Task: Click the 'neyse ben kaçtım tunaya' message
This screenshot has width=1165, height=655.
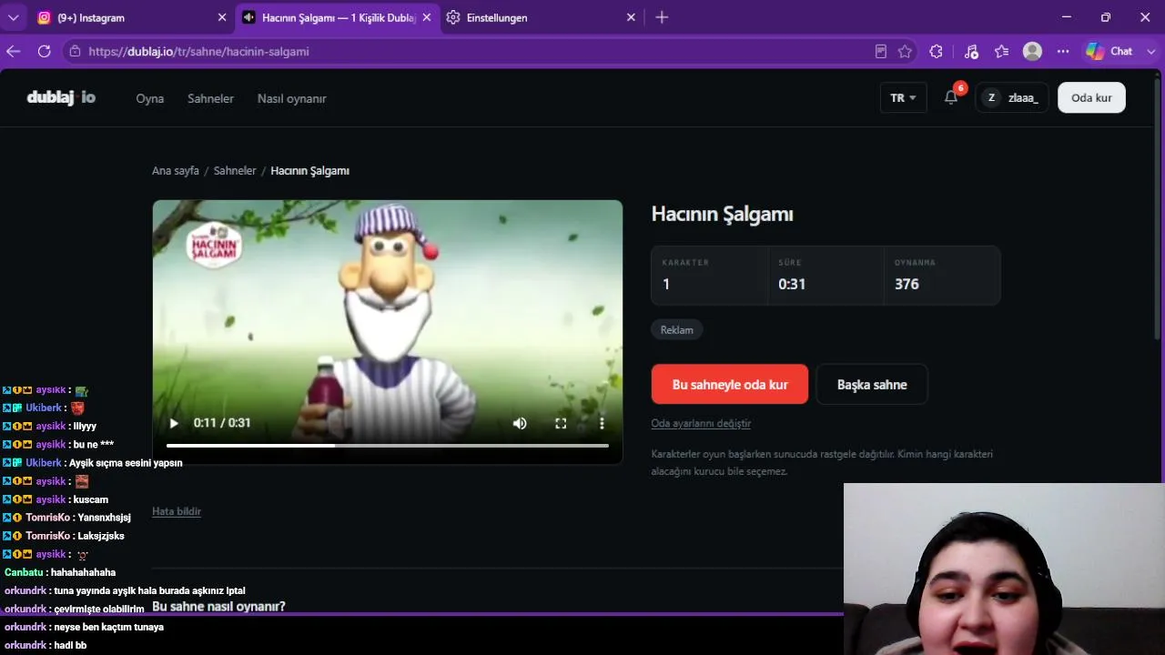Action: (108, 627)
